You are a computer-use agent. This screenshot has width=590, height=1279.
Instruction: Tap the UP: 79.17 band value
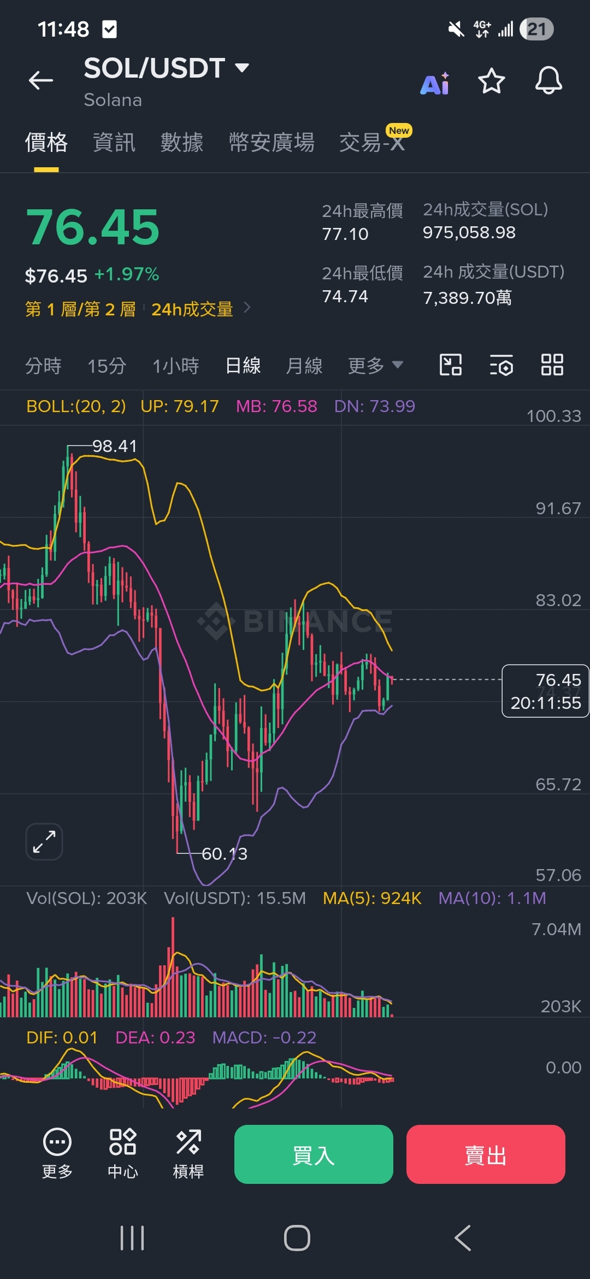tap(180, 406)
